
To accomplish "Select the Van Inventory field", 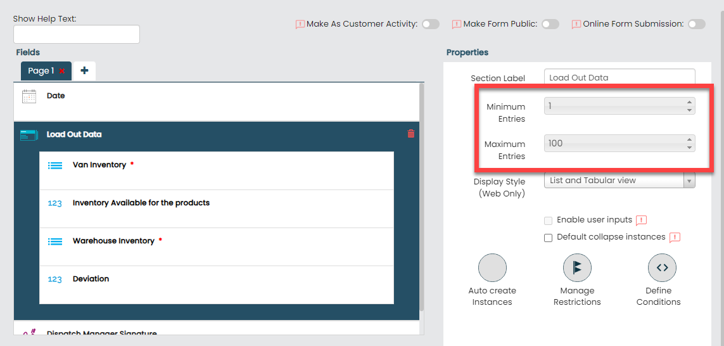I will (99, 165).
